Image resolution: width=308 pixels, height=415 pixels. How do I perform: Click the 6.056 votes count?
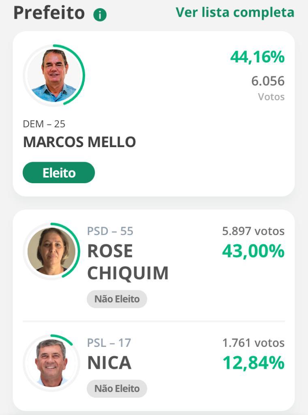click(x=268, y=81)
